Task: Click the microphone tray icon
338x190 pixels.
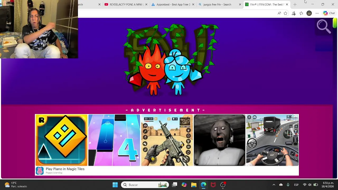Action: click(x=288, y=185)
